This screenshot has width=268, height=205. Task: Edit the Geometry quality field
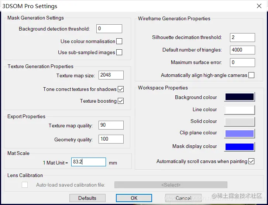click(111, 139)
